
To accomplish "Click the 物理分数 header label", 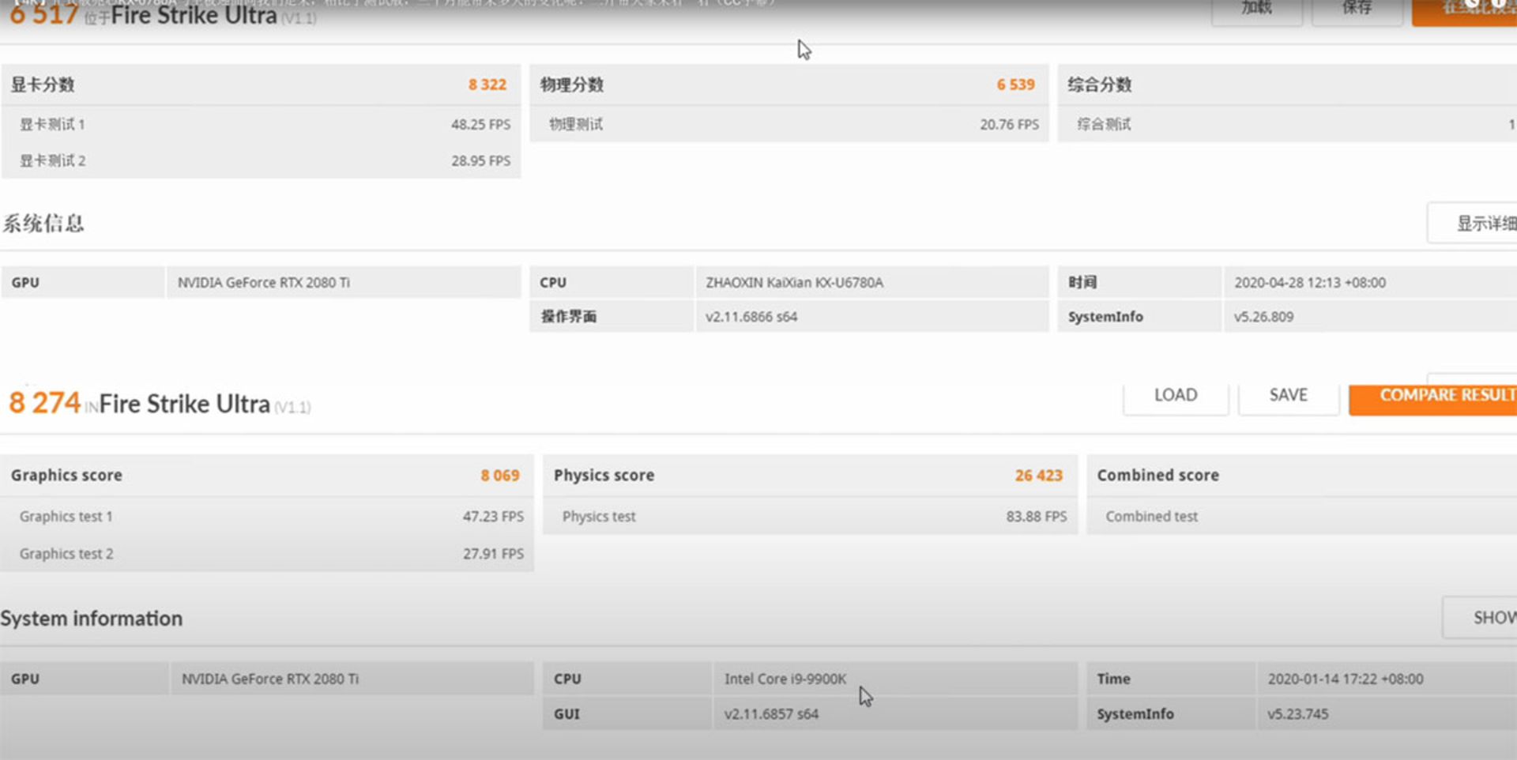I will click(571, 85).
